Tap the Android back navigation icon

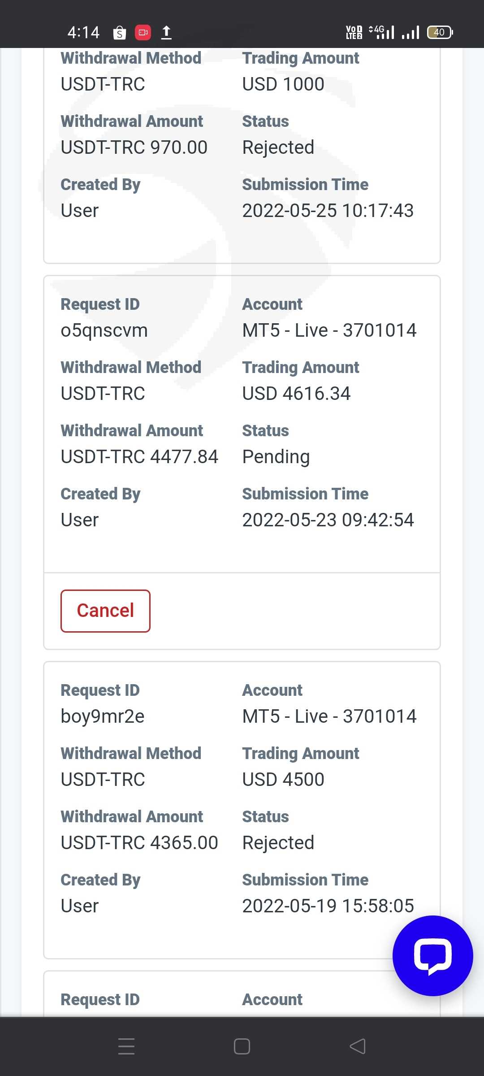pyautogui.click(x=358, y=1046)
